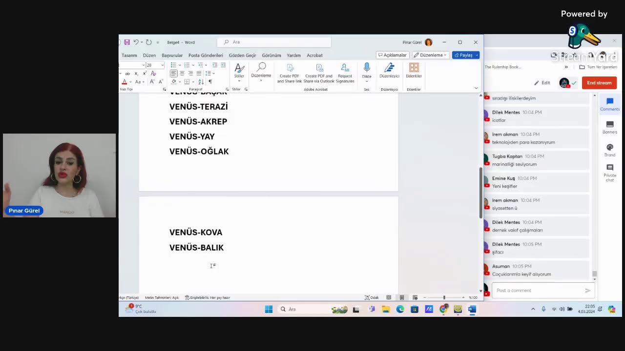Click the Word search box labeled Ara
625x351 pixels.
tap(274, 42)
